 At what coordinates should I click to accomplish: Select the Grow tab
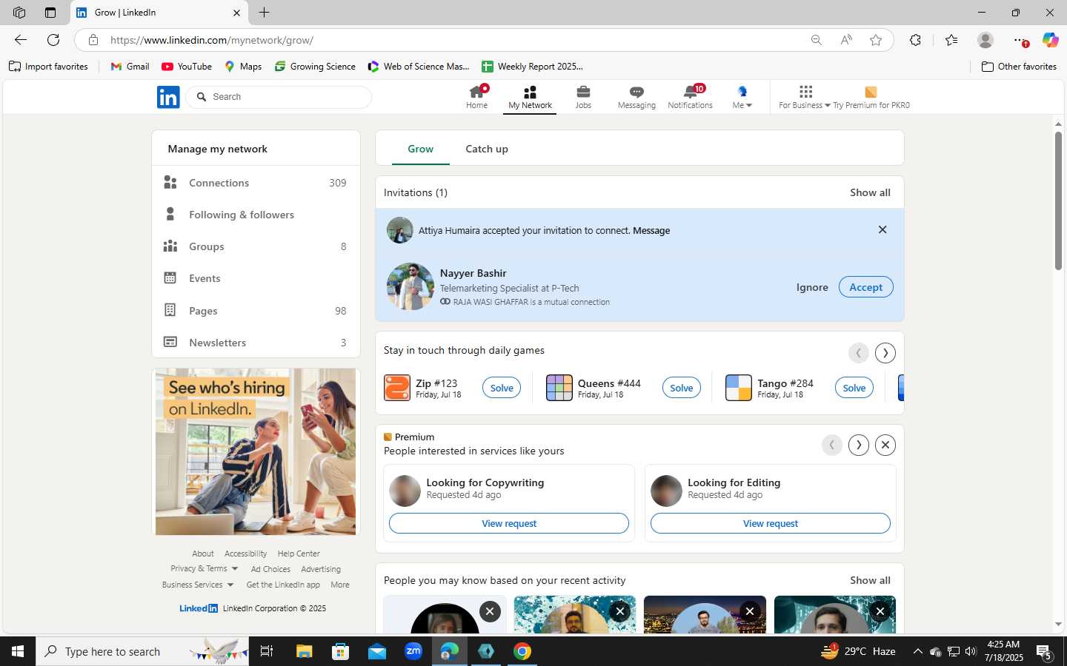click(x=420, y=149)
